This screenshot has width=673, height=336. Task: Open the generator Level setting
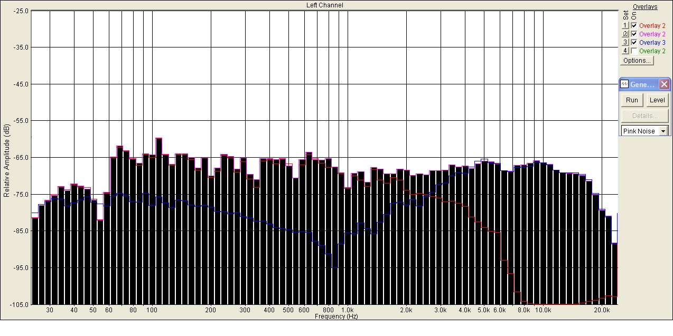(x=657, y=100)
